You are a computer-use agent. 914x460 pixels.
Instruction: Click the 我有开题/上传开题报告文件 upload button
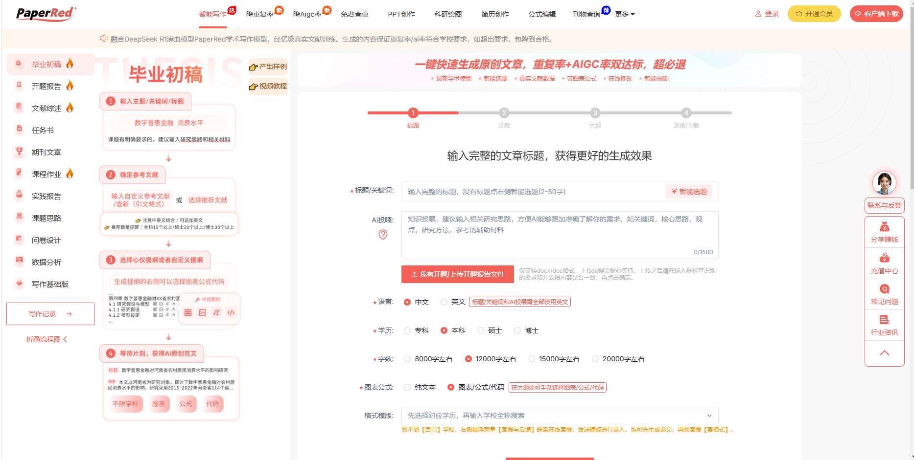point(457,274)
